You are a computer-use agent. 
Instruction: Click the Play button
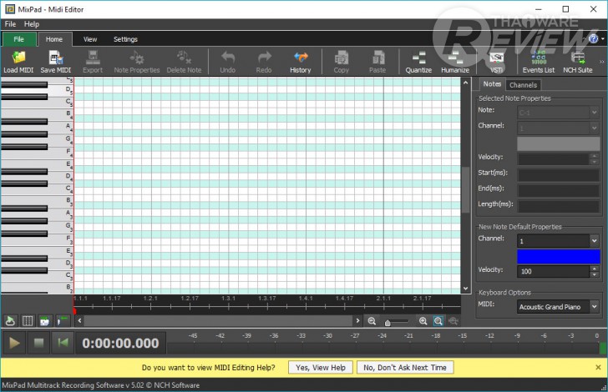point(14,343)
